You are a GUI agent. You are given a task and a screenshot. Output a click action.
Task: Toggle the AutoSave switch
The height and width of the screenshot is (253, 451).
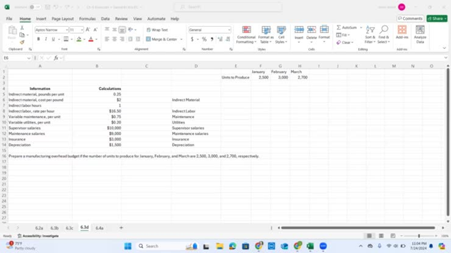click(x=34, y=7)
